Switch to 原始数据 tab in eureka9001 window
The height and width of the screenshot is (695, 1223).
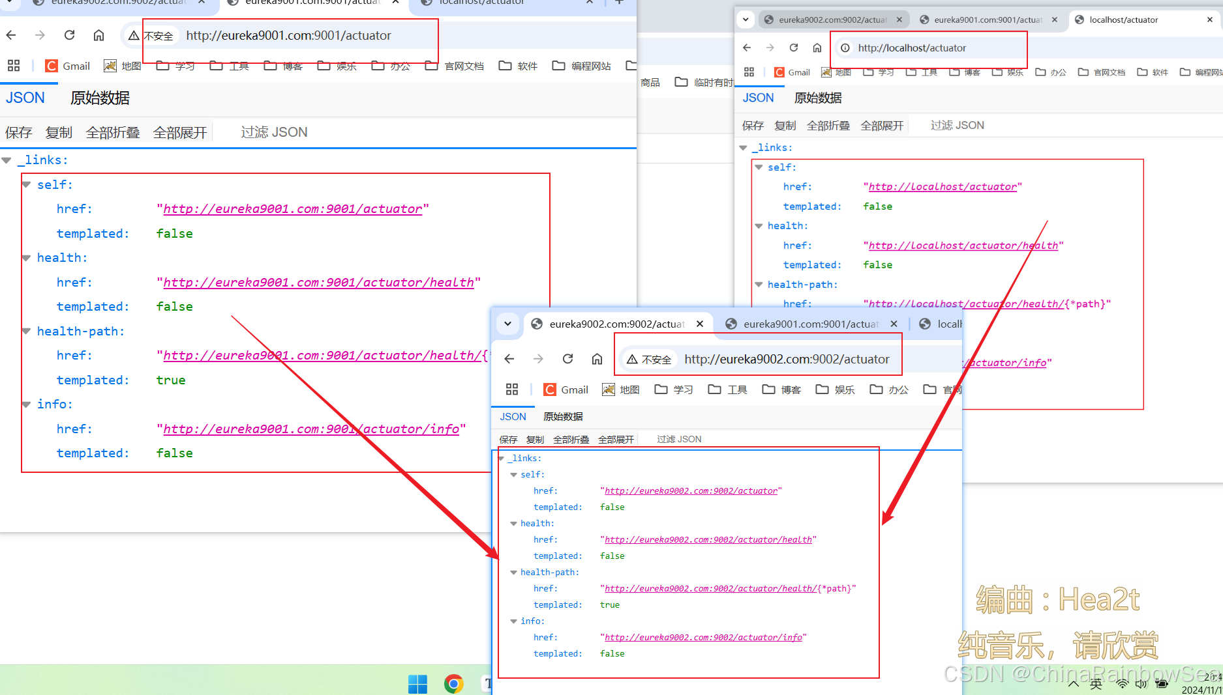pos(100,98)
